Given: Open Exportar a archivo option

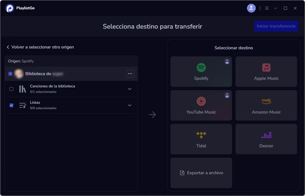Looking at the screenshot, I should (201, 173).
